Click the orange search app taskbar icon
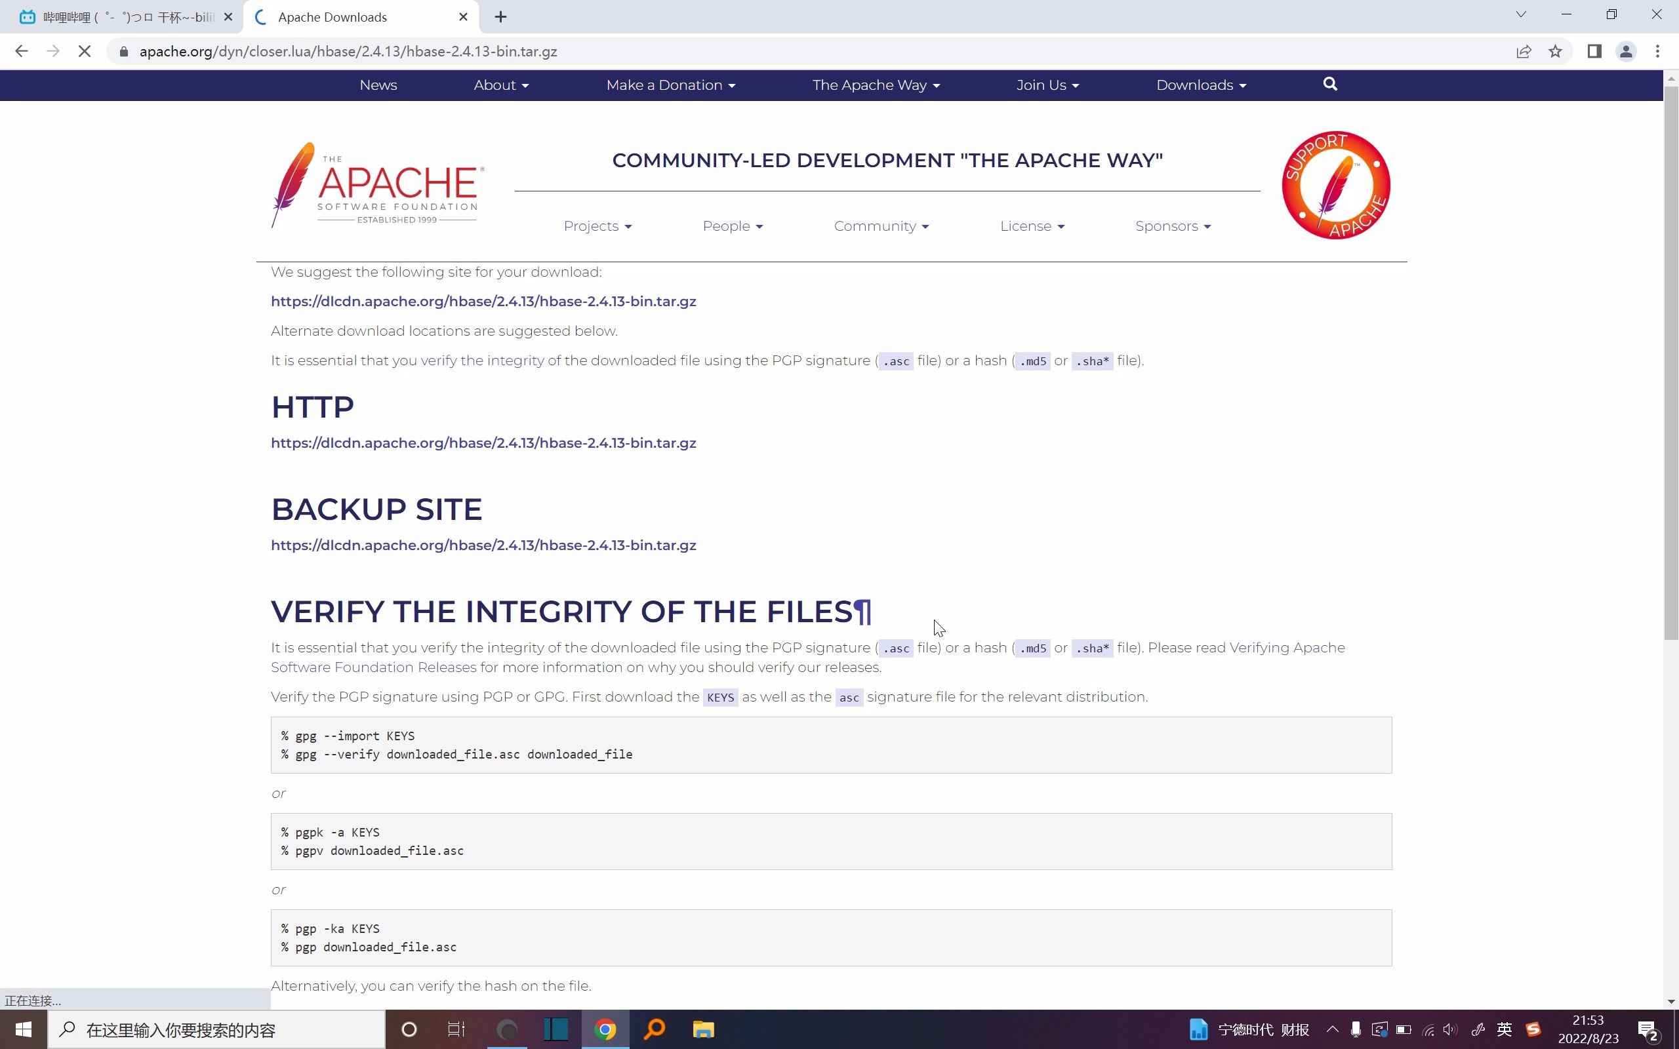The image size is (1679, 1049). click(x=655, y=1029)
